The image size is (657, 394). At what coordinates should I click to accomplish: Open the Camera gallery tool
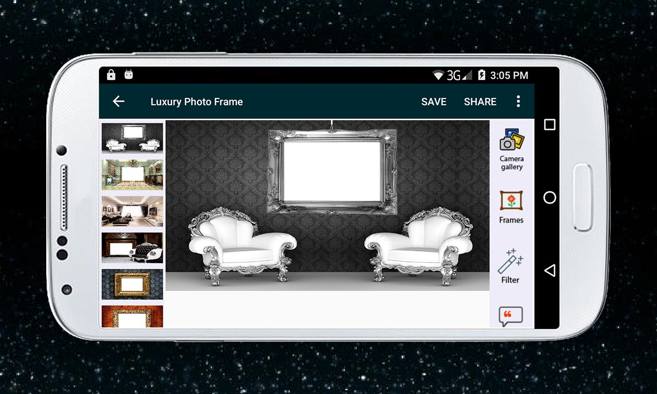(512, 150)
